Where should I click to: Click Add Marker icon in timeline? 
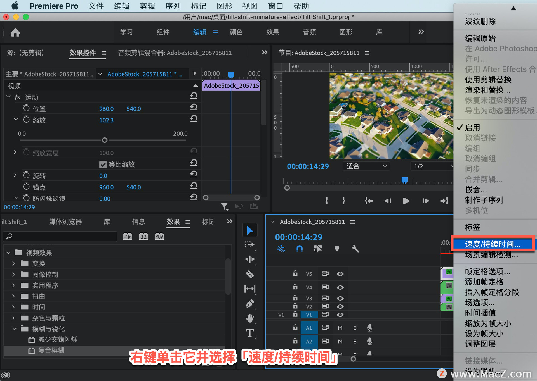(337, 248)
